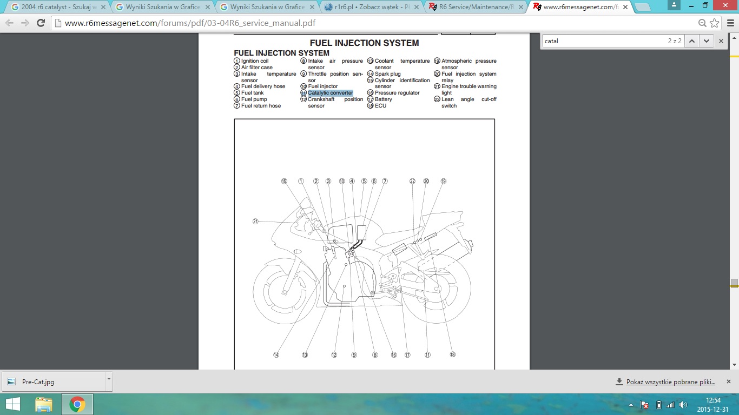Click 'Pokaż wszystkie pobrane pliki' link
739x415 pixels.
[670, 382]
